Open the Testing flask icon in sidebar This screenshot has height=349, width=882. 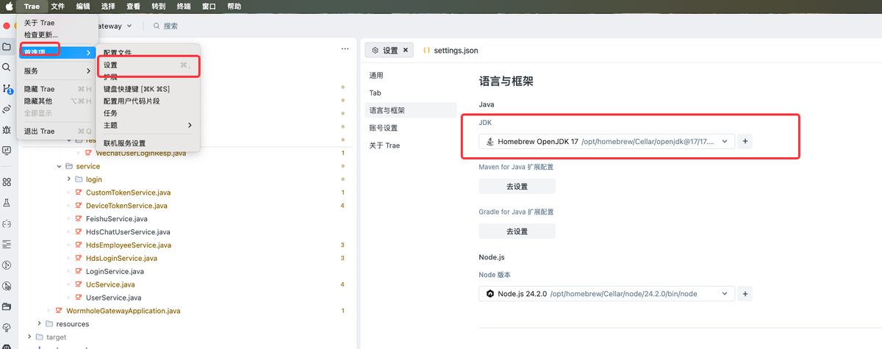(x=7, y=202)
